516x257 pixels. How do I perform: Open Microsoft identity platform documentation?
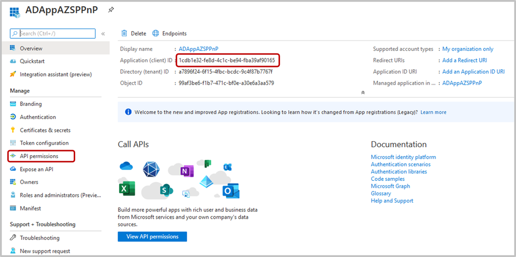404,157
